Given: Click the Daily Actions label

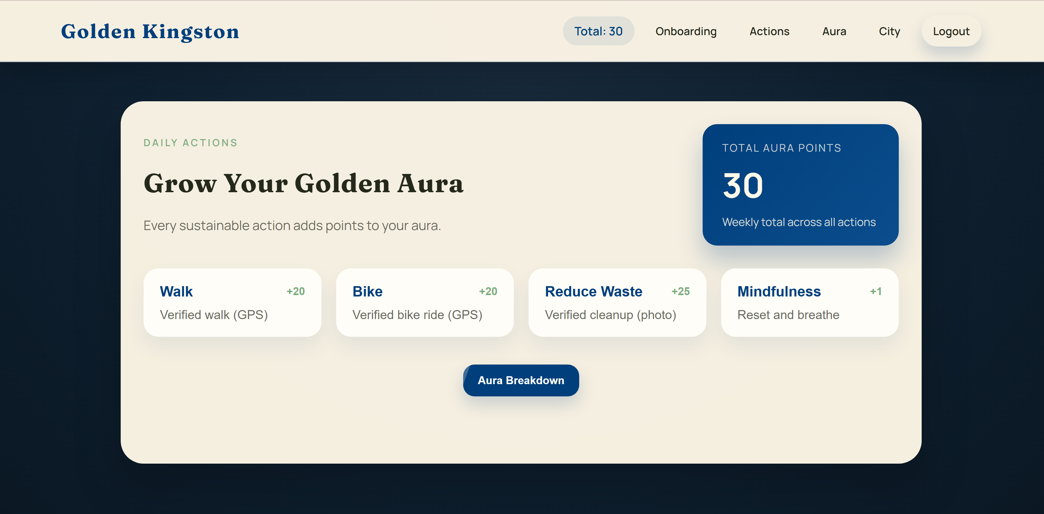Looking at the screenshot, I should pos(190,143).
